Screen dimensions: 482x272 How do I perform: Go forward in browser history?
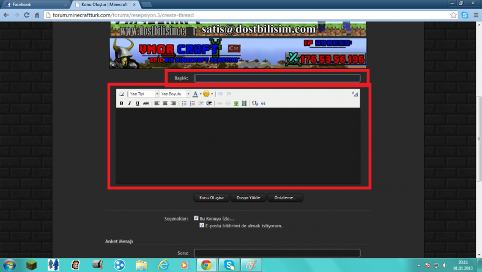point(17,15)
